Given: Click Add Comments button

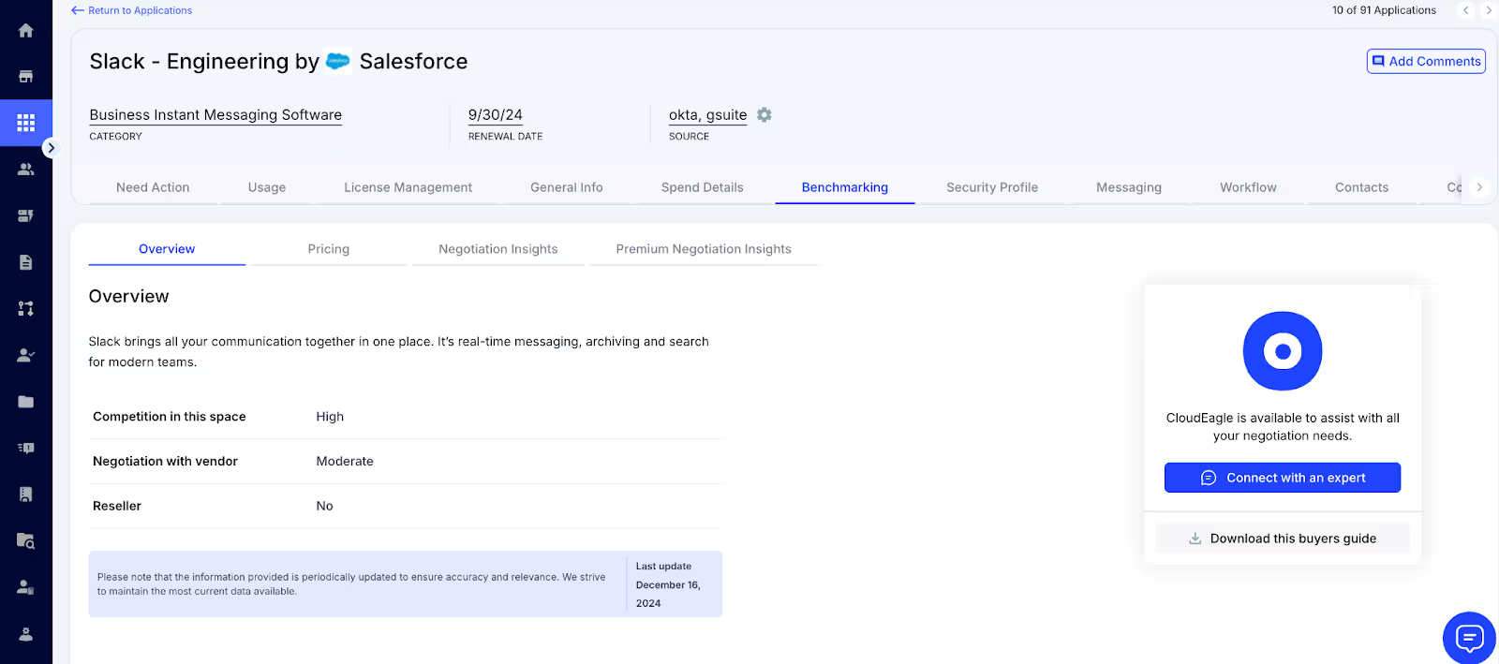Looking at the screenshot, I should 1426,61.
